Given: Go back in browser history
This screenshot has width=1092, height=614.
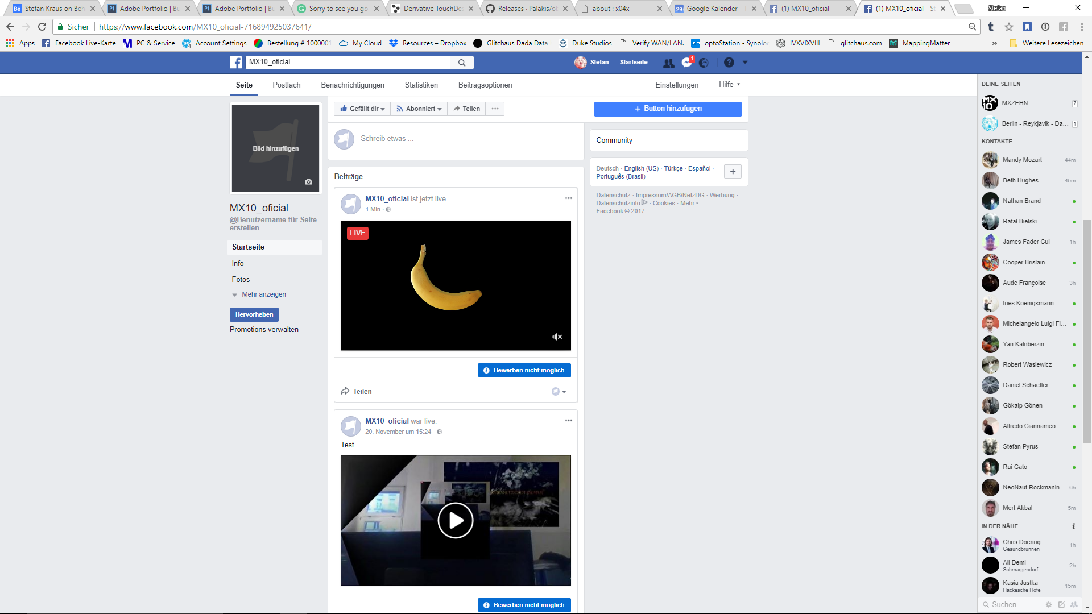Looking at the screenshot, I should [x=10, y=27].
